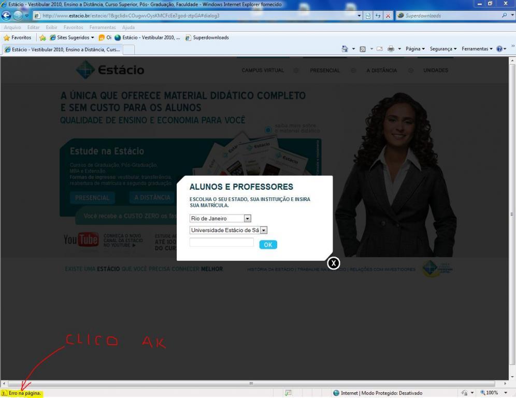Open the recent pages dropdown beside Forward
Screen dimensions: 516x398
pos(27,16)
